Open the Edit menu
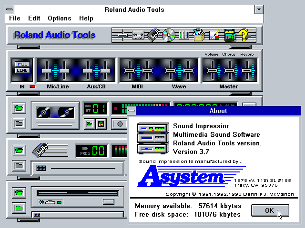Image resolution: width=305 pixels, height=228 pixels. (x=34, y=18)
